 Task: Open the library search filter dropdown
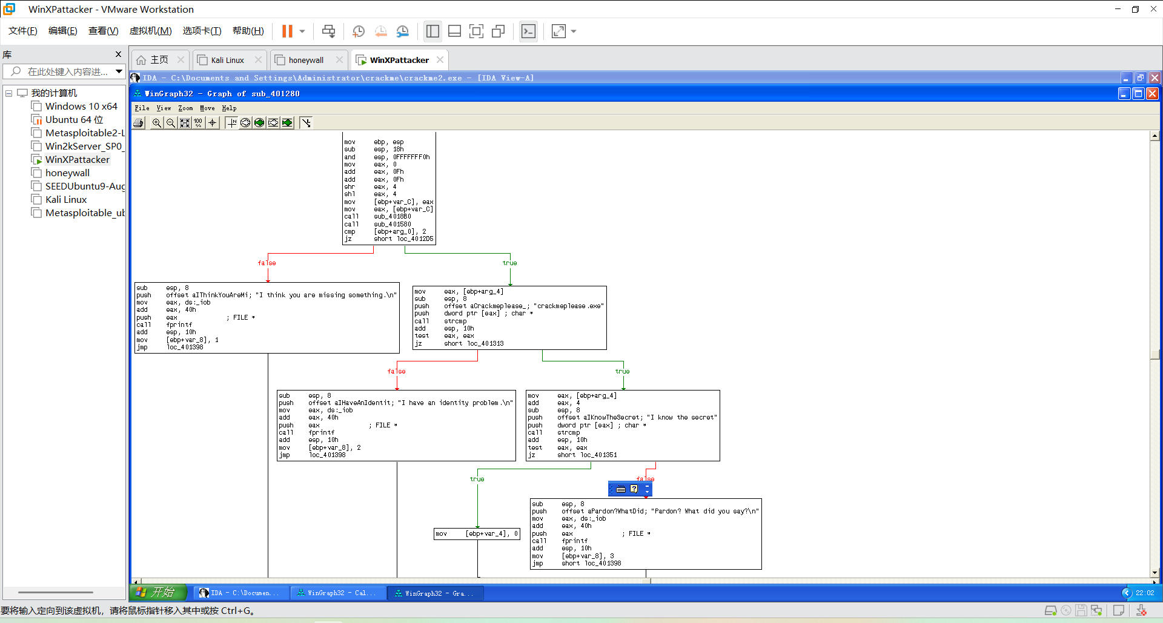click(119, 71)
